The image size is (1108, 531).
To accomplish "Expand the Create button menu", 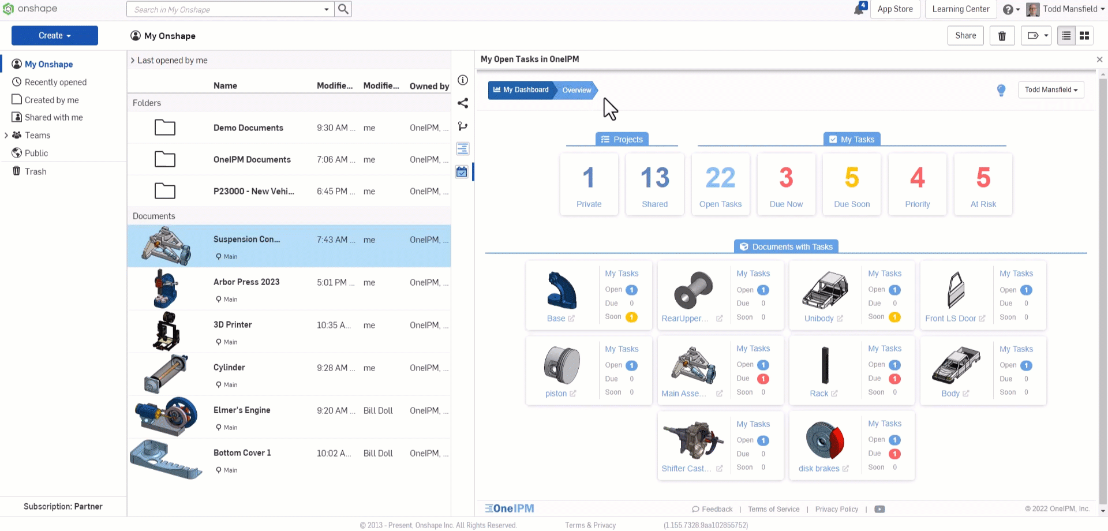I will pyautogui.click(x=55, y=35).
